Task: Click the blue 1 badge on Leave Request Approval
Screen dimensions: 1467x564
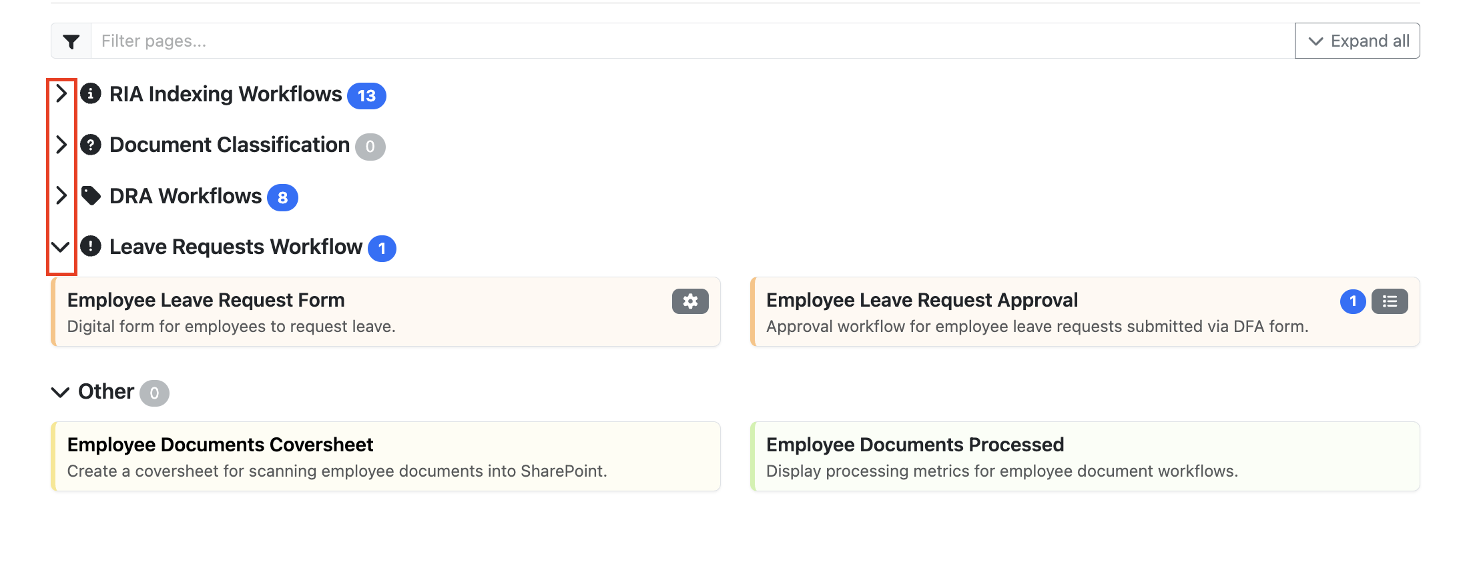Action: [x=1353, y=301]
